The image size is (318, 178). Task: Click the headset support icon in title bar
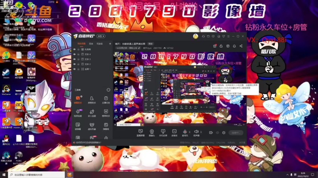pyautogui.click(x=203, y=36)
